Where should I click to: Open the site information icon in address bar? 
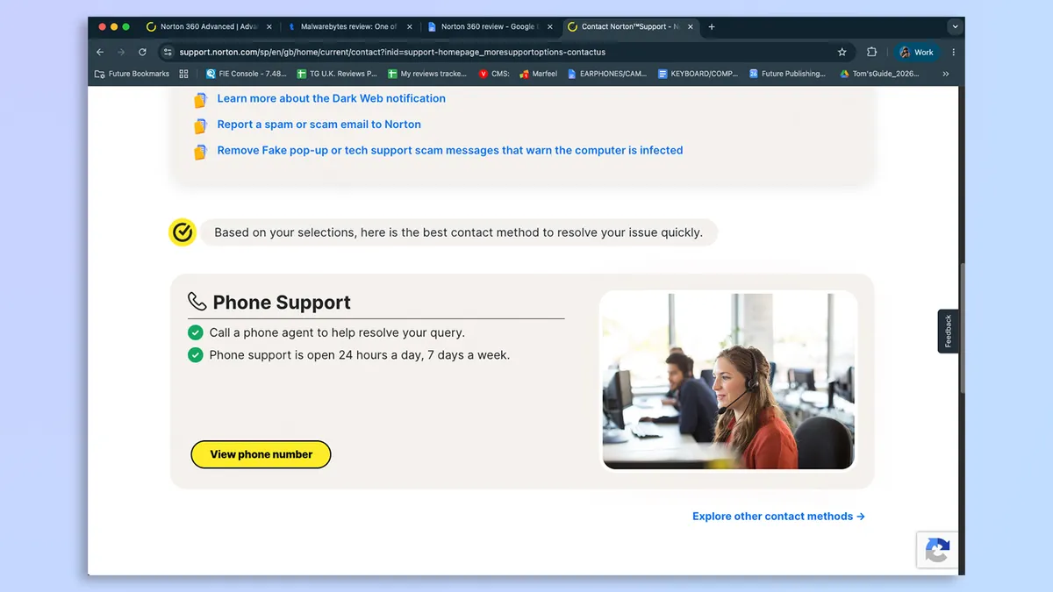(x=168, y=52)
